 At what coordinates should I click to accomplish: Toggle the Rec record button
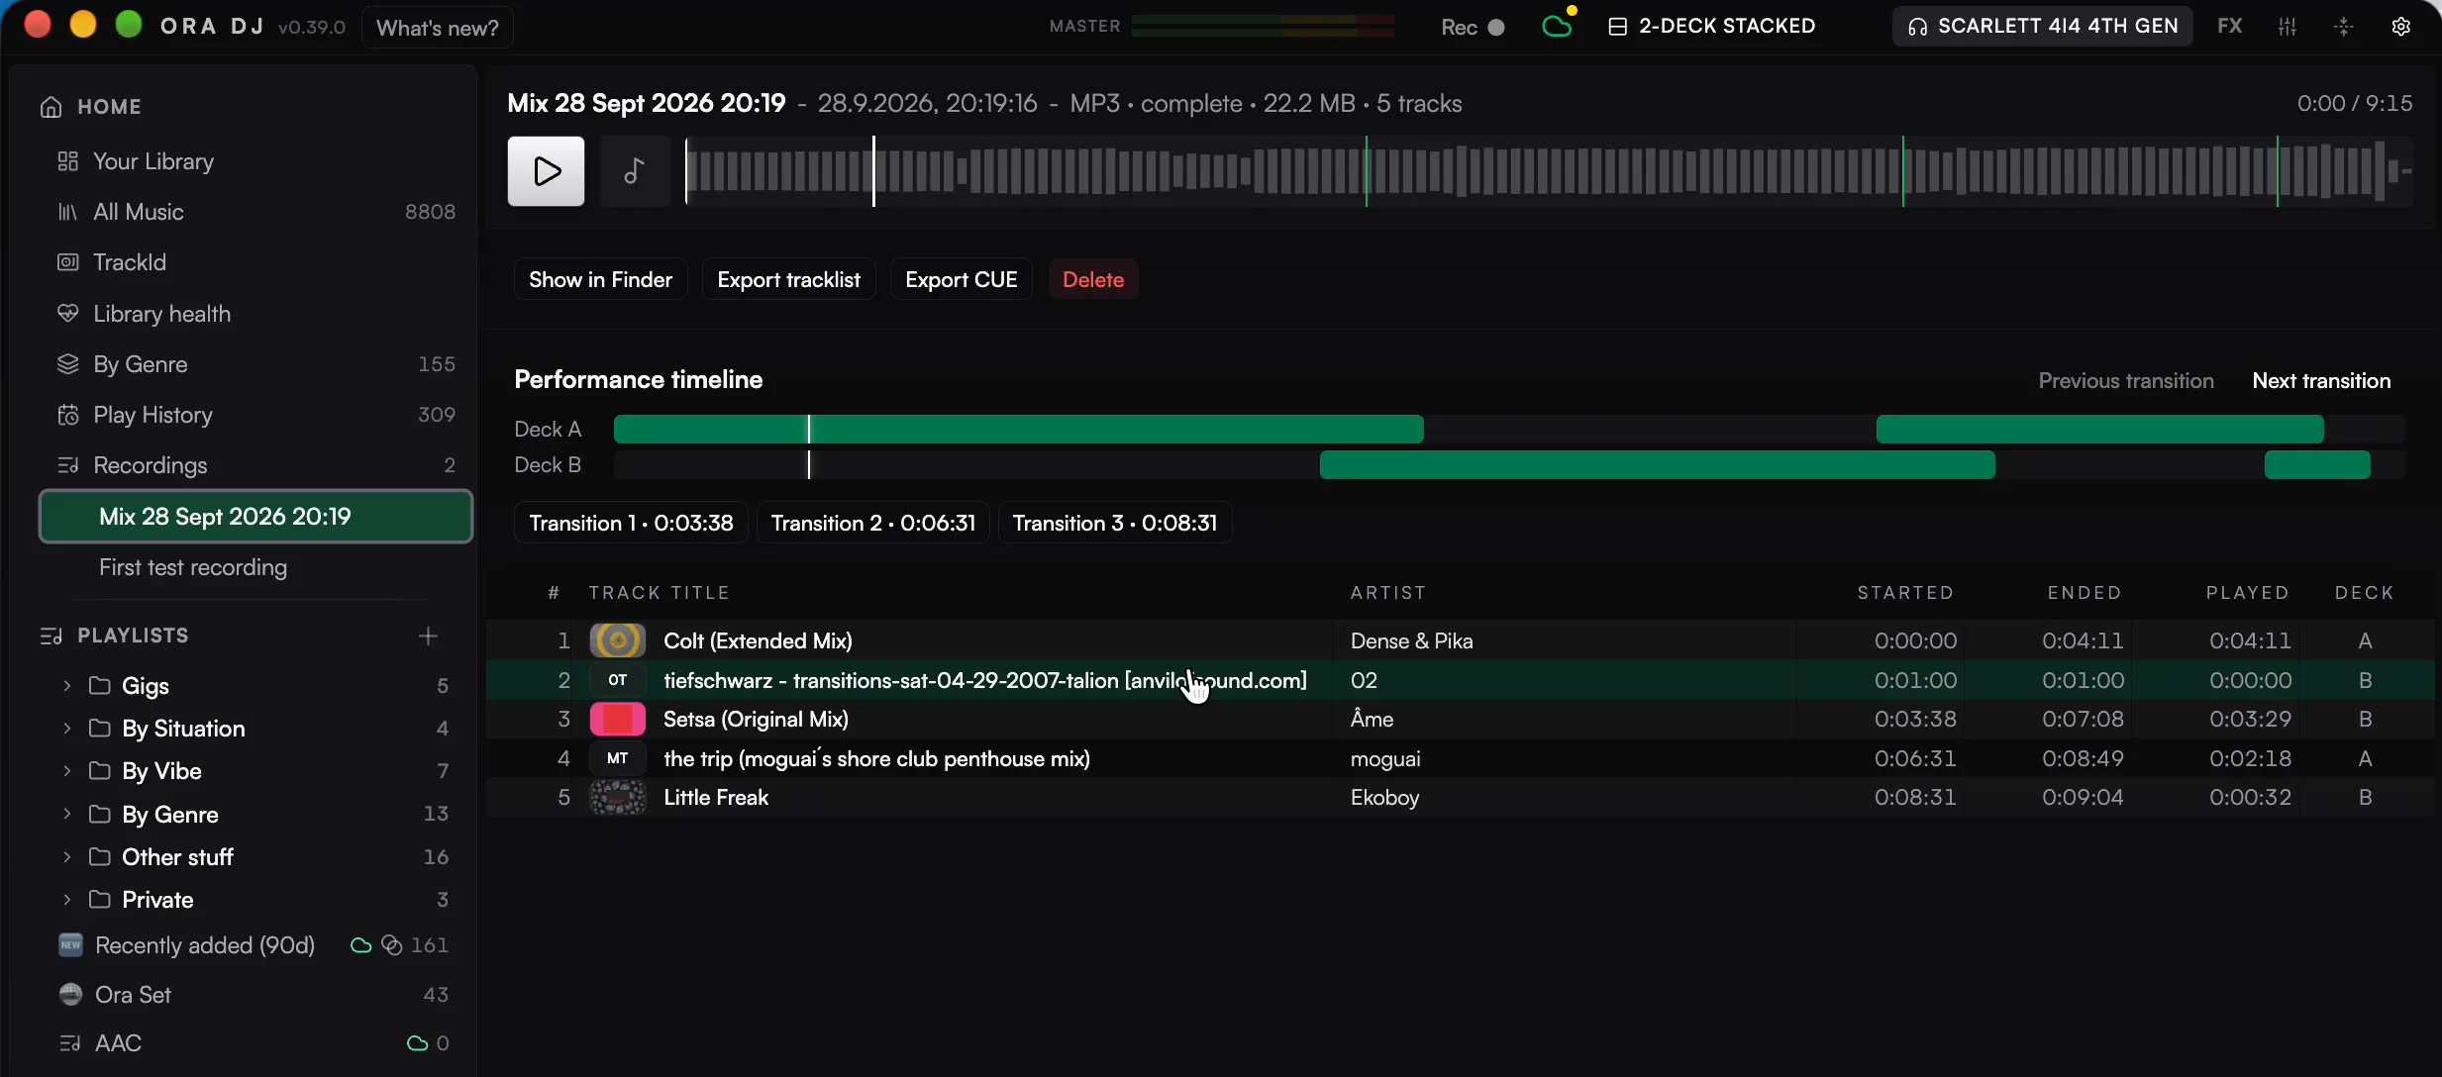coord(1474,27)
